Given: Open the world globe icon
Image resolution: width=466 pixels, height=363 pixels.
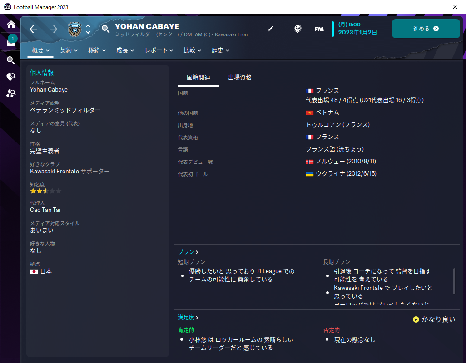Looking at the screenshot, I should [298, 29].
